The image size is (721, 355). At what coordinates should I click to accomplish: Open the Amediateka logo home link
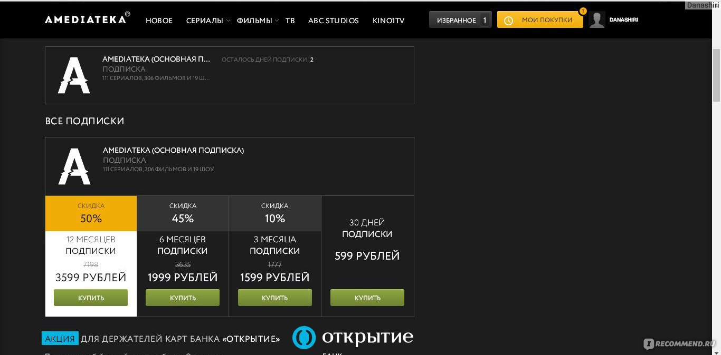88,19
